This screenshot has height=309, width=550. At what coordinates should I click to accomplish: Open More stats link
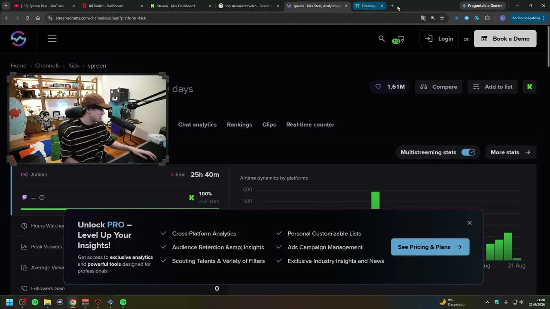(511, 152)
